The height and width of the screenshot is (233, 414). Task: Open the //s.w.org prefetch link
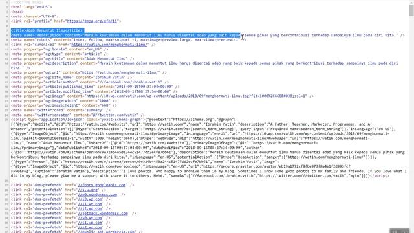click(88, 190)
